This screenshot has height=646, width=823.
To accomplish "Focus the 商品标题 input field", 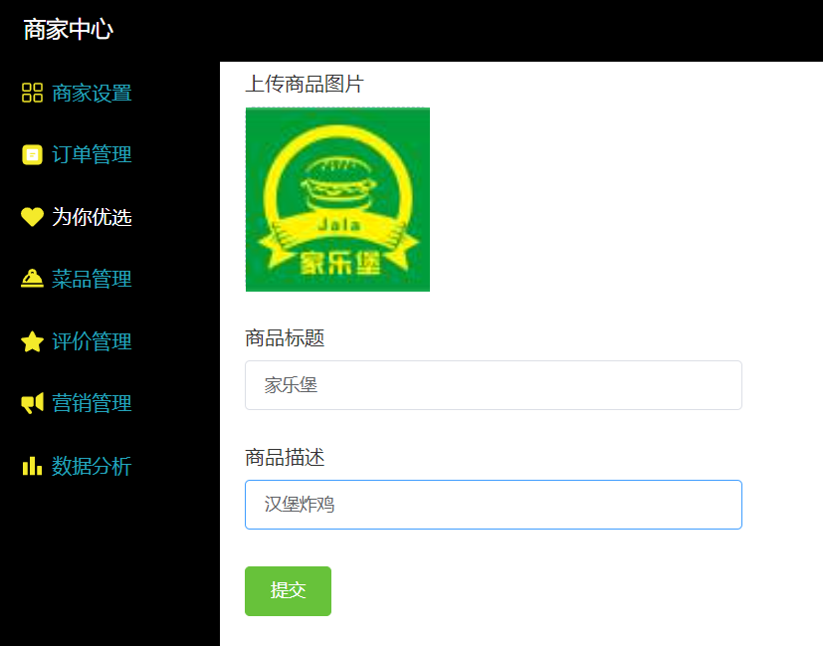I will tap(494, 385).
